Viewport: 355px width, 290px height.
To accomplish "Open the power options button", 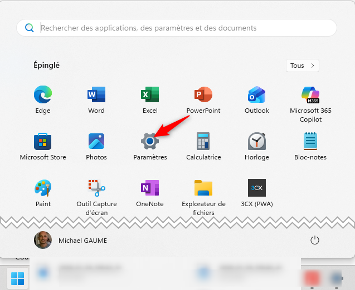I will 315,241.
